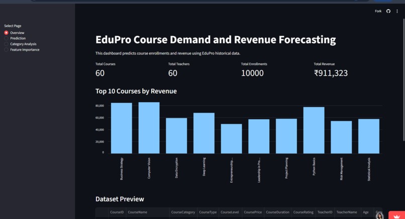Sort by the CourseRating column header
The width and height of the screenshot is (405, 219).
point(303,212)
